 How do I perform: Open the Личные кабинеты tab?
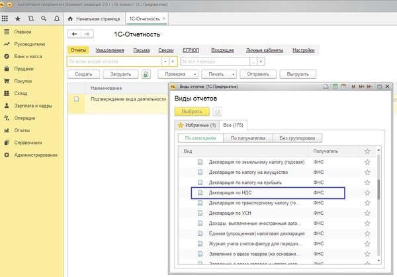tap(265, 50)
